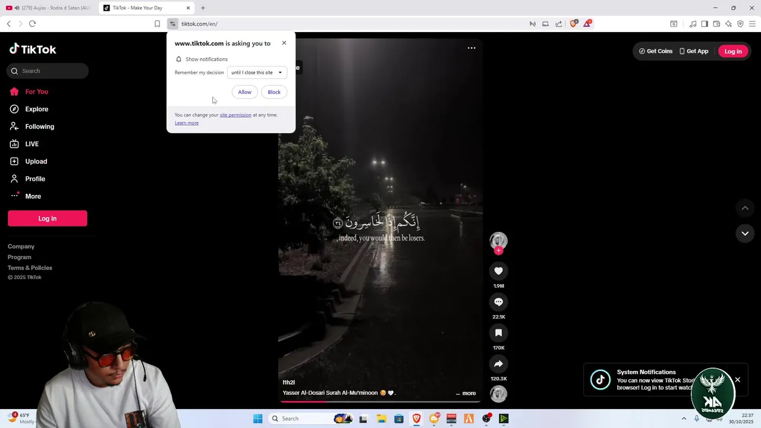Open the Remember my decision dropdown

tap(257, 73)
